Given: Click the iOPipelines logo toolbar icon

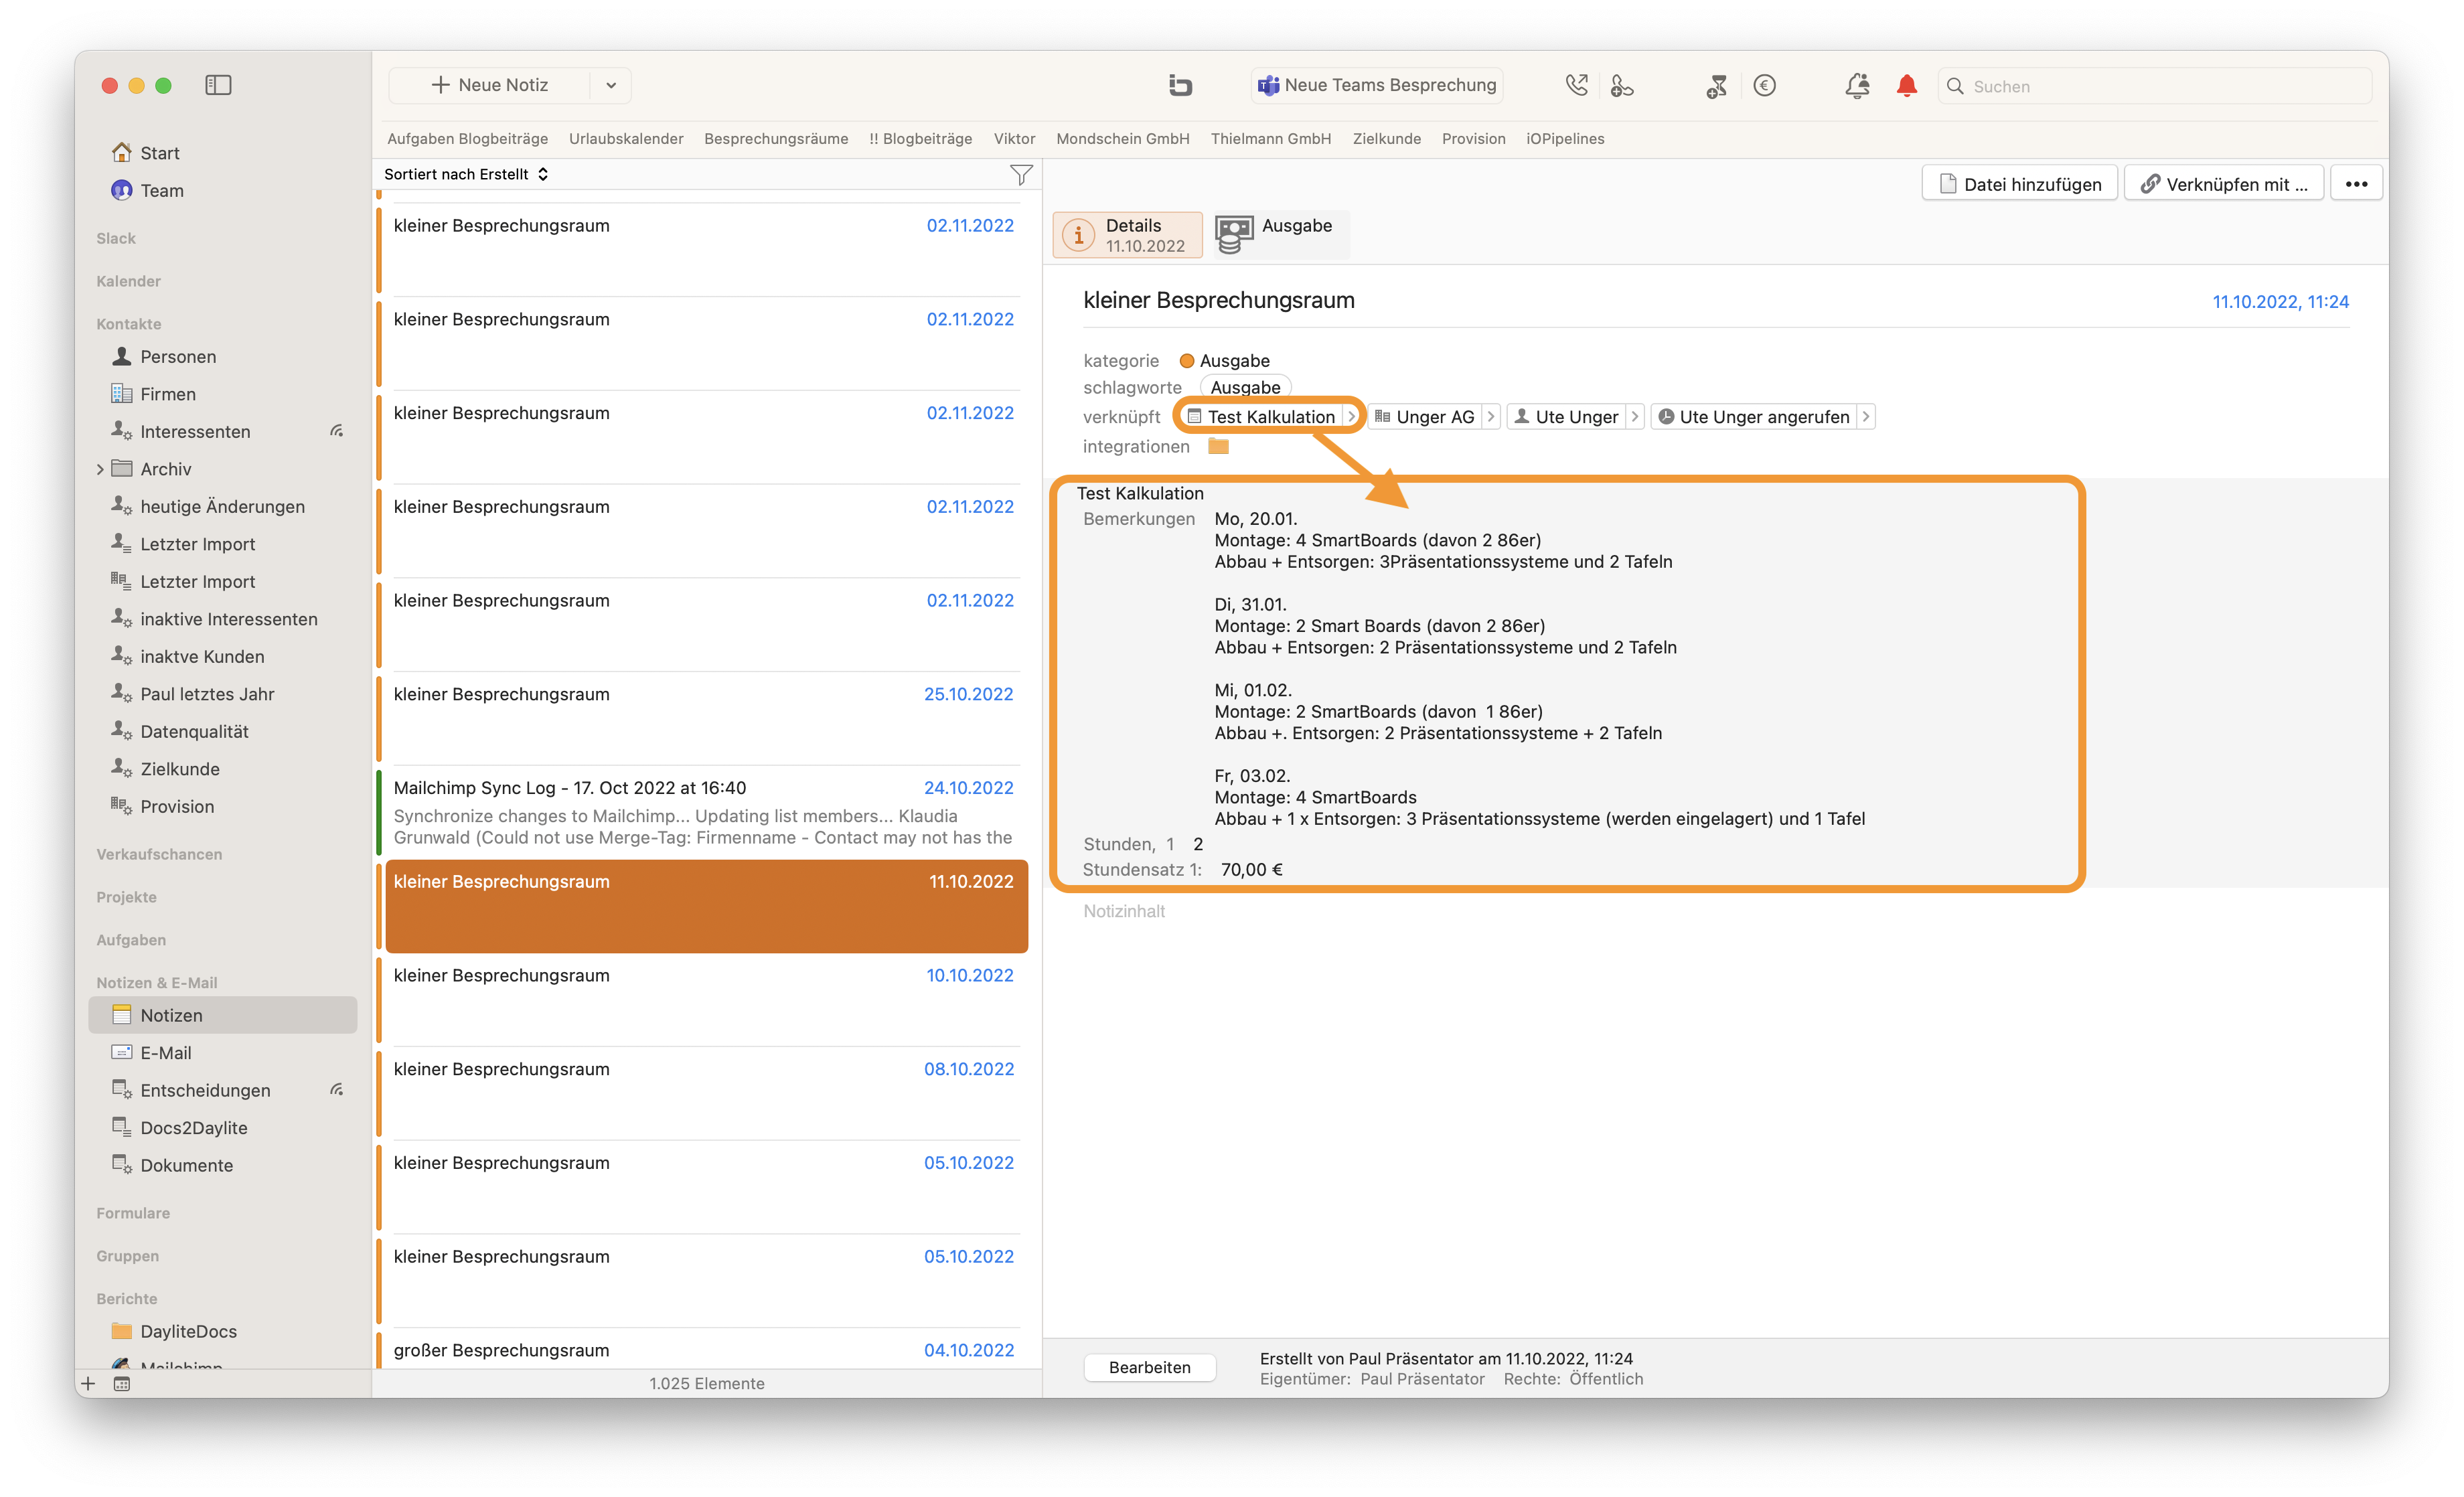Looking at the screenshot, I should tap(1180, 85).
